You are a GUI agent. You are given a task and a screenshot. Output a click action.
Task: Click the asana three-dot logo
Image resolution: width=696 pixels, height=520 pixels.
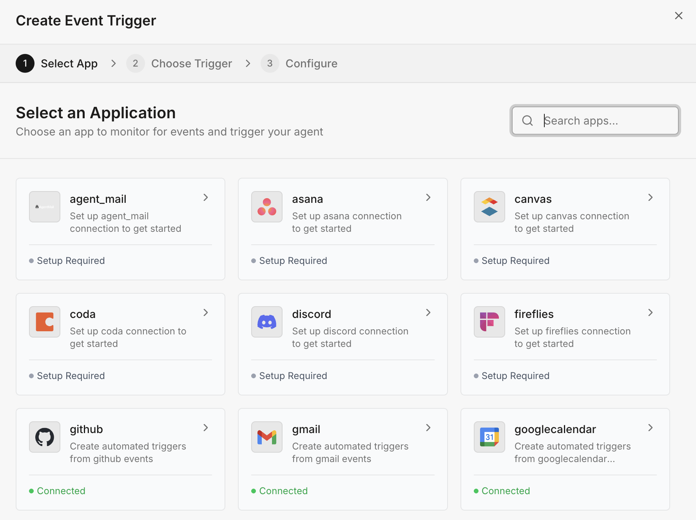click(x=267, y=207)
